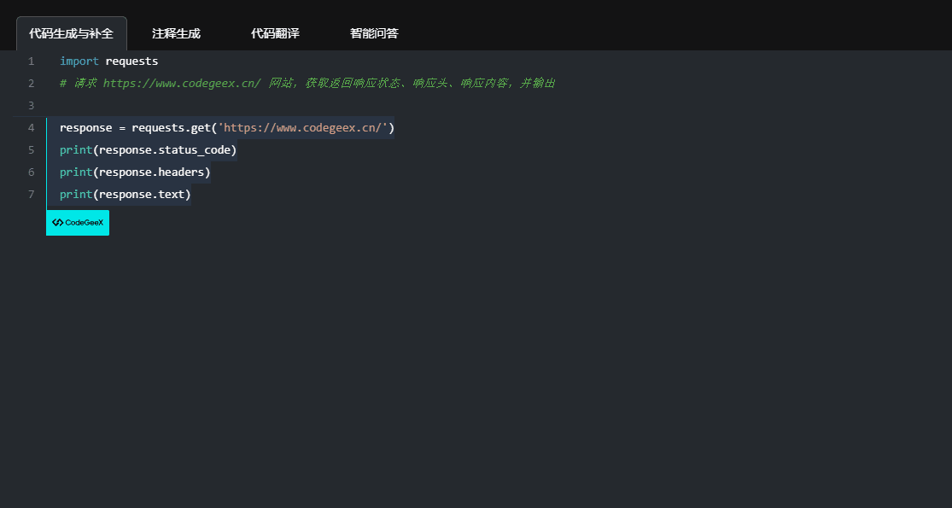Click line number 2 in the gutter
Viewport: 952px width, 508px height.
pos(31,83)
